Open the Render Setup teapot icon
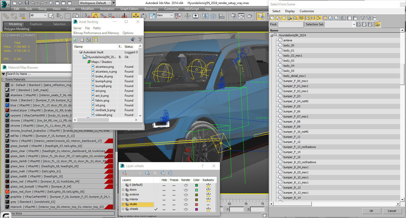The image size is (406, 218). pos(233,16)
